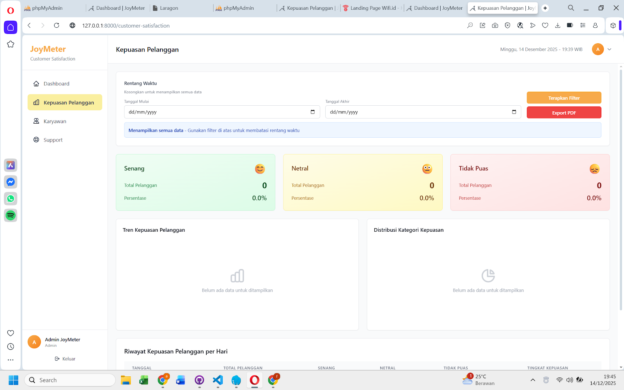Click the orange user avatar in the header

(x=598, y=50)
